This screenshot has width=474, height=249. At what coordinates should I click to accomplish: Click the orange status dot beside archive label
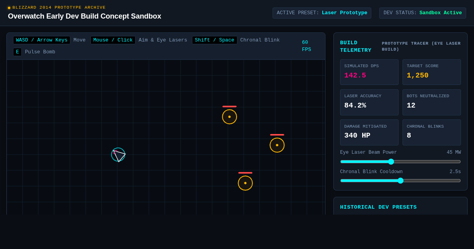coord(9,8)
